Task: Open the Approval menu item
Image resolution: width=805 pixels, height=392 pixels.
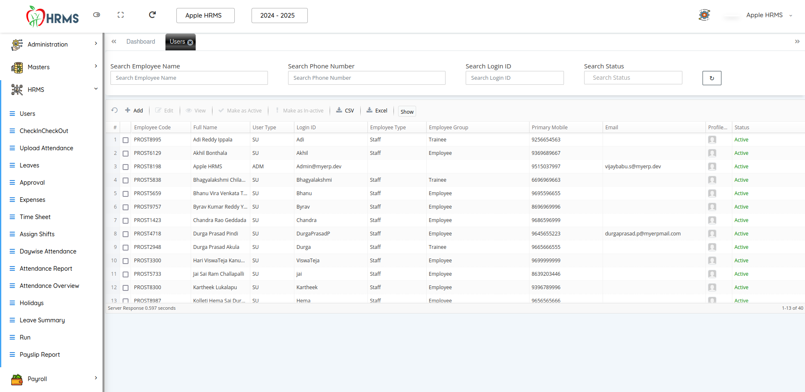Action: pos(32,183)
